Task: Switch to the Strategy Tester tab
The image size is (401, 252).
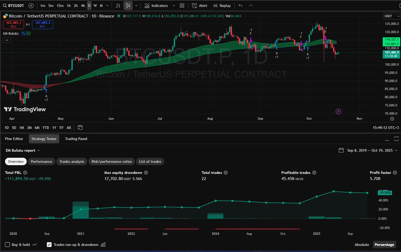Action: coord(44,139)
